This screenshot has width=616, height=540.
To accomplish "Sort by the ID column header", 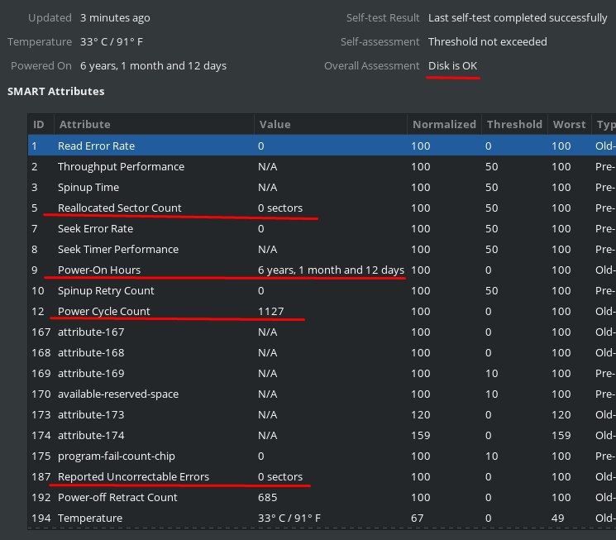I will point(41,125).
